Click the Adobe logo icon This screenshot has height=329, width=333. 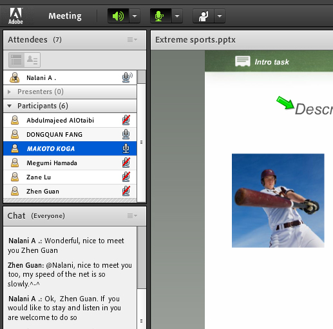coord(15,16)
